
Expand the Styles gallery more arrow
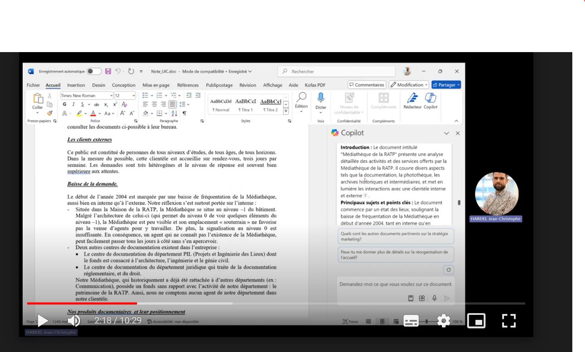[286, 111]
